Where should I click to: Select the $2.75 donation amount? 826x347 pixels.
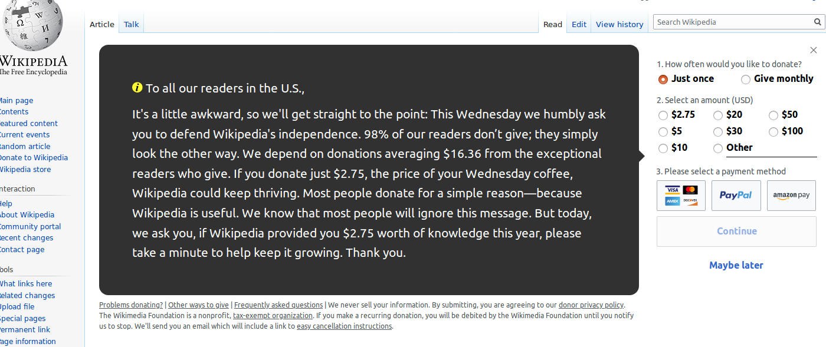coord(663,115)
